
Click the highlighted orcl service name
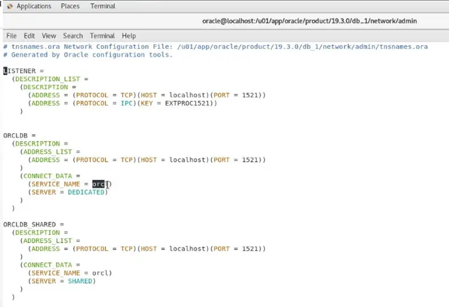[99, 184]
